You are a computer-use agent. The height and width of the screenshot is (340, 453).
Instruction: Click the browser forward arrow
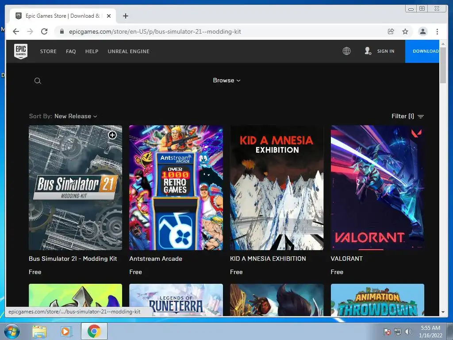(x=30, y=31)
